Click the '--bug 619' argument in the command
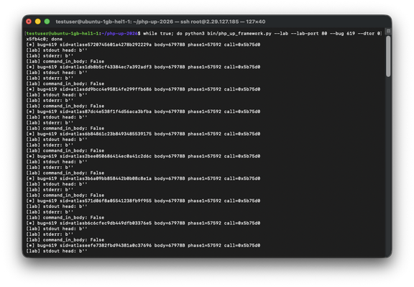Screen dimensions: 414x287 coord(342,34)
